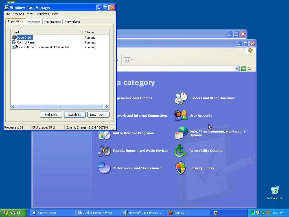The image size is (289, 217).
Task: Click the horizontal scrollbar thumb in task list
Action: pyautogui.click(x=59, y=107)
